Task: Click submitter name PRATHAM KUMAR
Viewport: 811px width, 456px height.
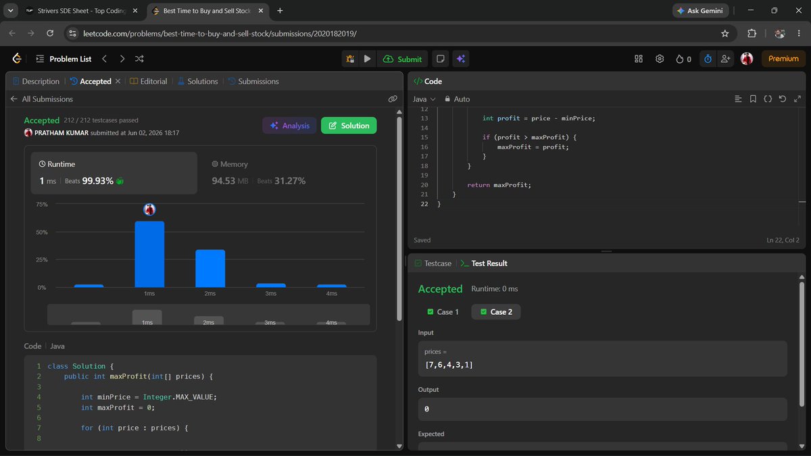Action: (x=61, y=133)
